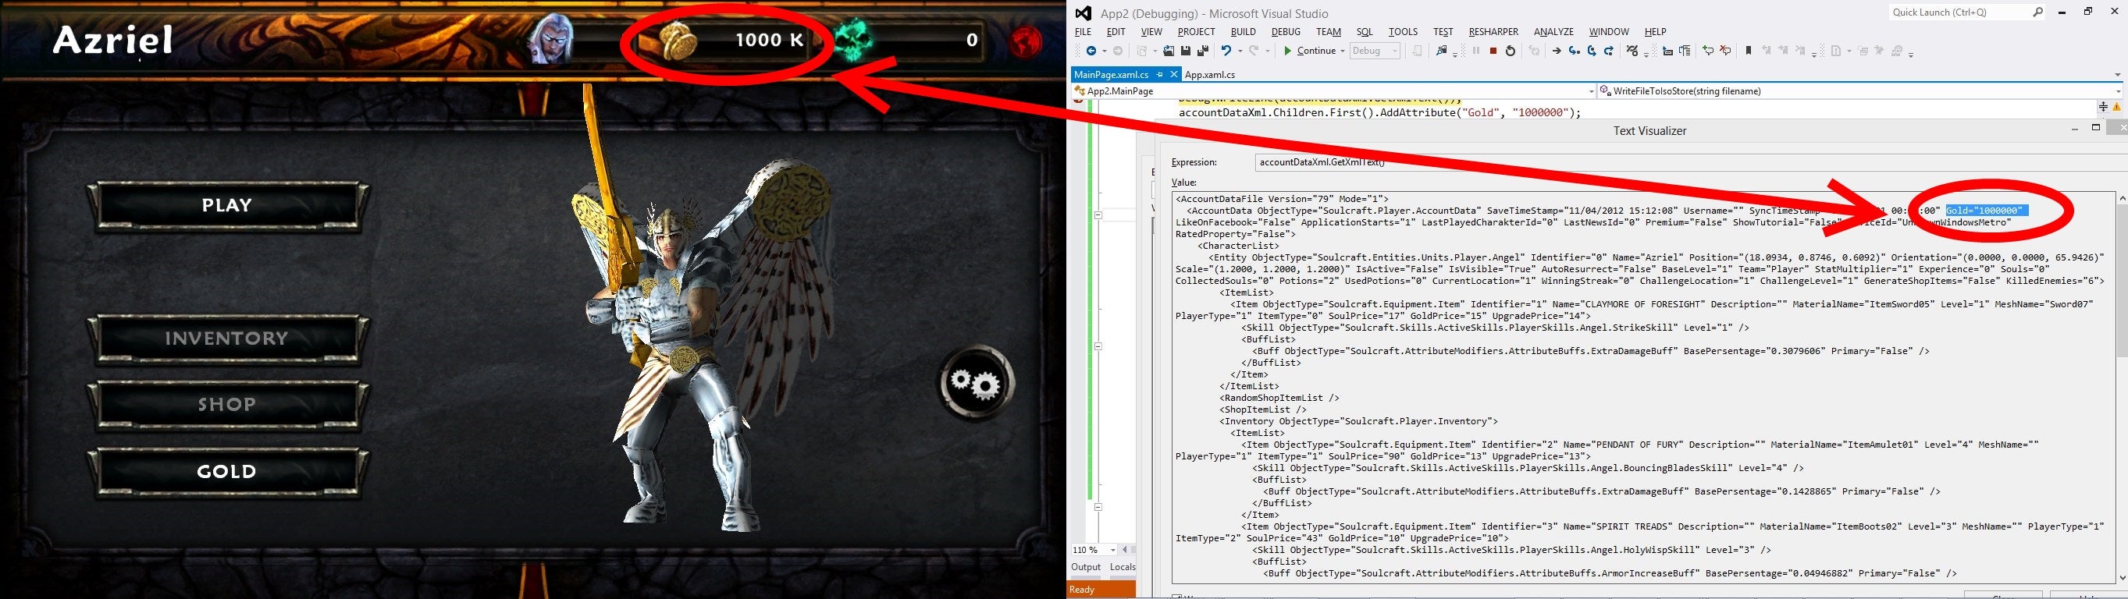Close the MainPage.xaml.cs tab
The height and width of the screenshot is (599, 2128).
[1173, 74]
